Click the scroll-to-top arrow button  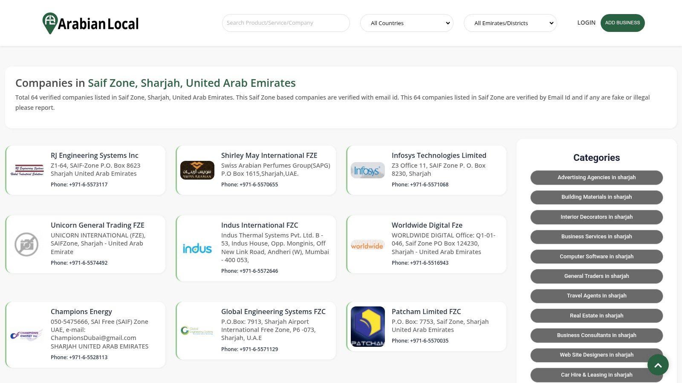(x=658, y=365)
